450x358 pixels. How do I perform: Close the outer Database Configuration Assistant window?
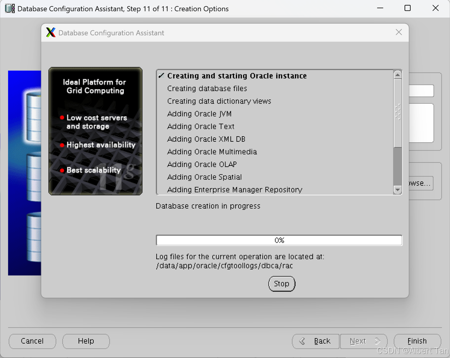click(x=436, y=8)
